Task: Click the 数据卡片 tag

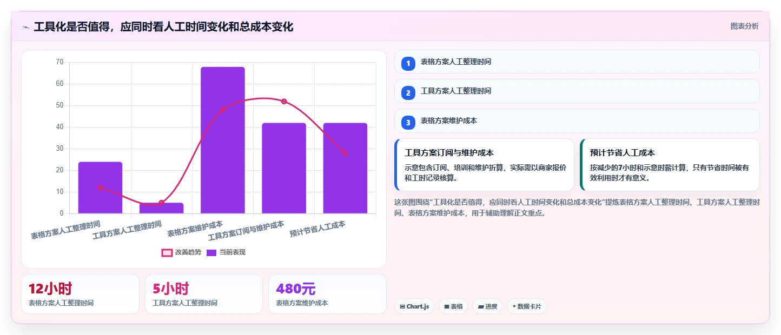Action: click(527, 306)
